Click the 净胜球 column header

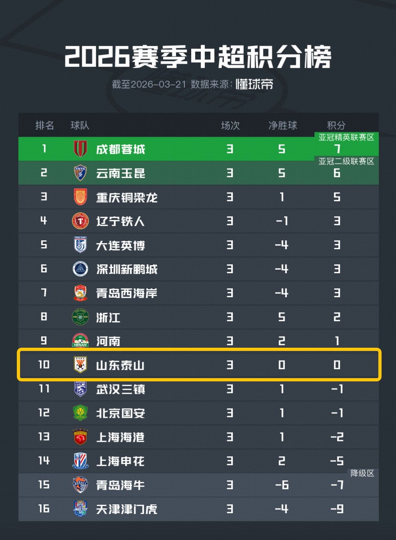coord(283,125)
